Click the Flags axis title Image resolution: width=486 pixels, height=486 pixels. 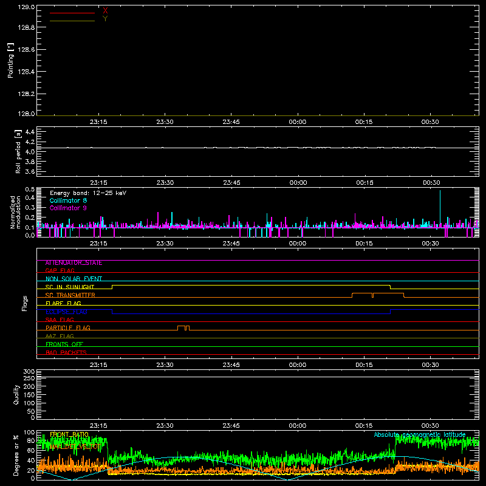(x=25, y=303)
